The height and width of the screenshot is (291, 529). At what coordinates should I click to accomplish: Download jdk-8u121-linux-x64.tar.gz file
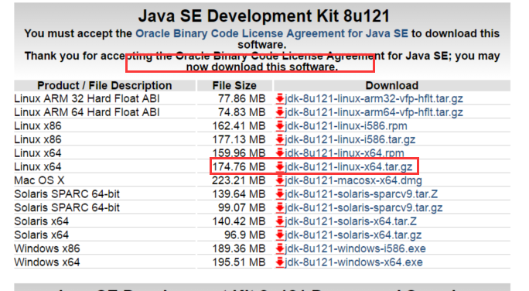(349, 166)
